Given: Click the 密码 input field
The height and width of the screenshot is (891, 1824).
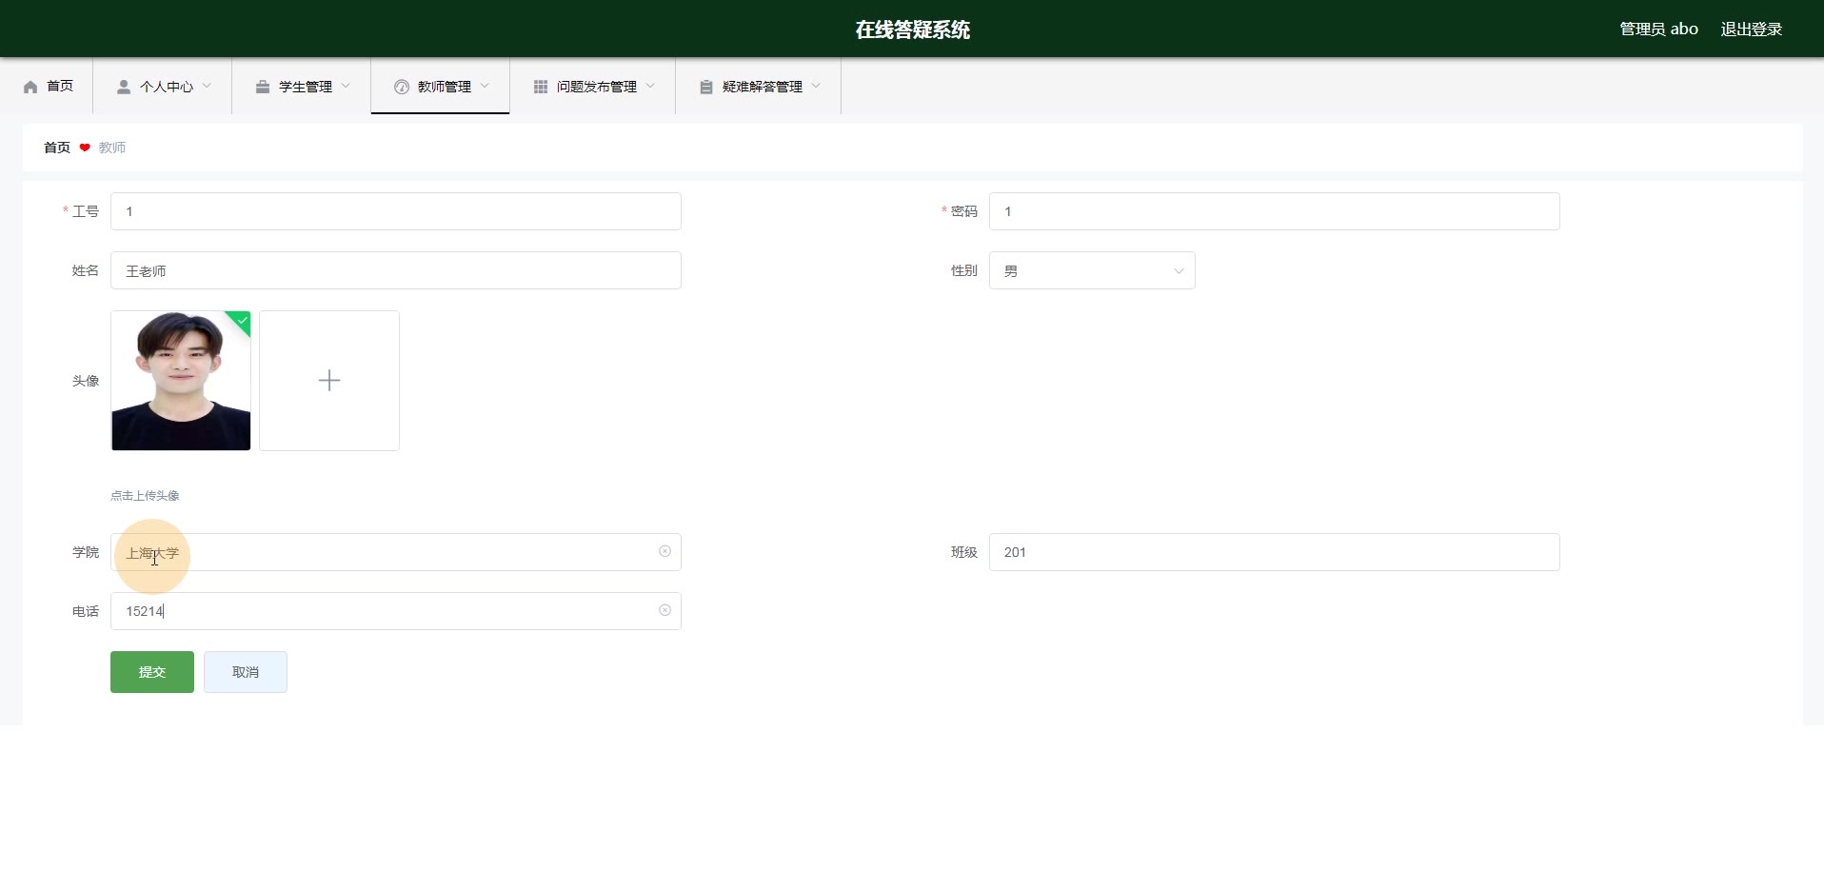Looking at the screenshot, I should tap(1274, 211).
